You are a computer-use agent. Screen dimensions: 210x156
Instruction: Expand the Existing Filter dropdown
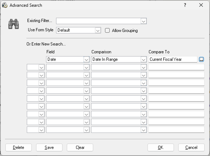(x=144, y=21)
